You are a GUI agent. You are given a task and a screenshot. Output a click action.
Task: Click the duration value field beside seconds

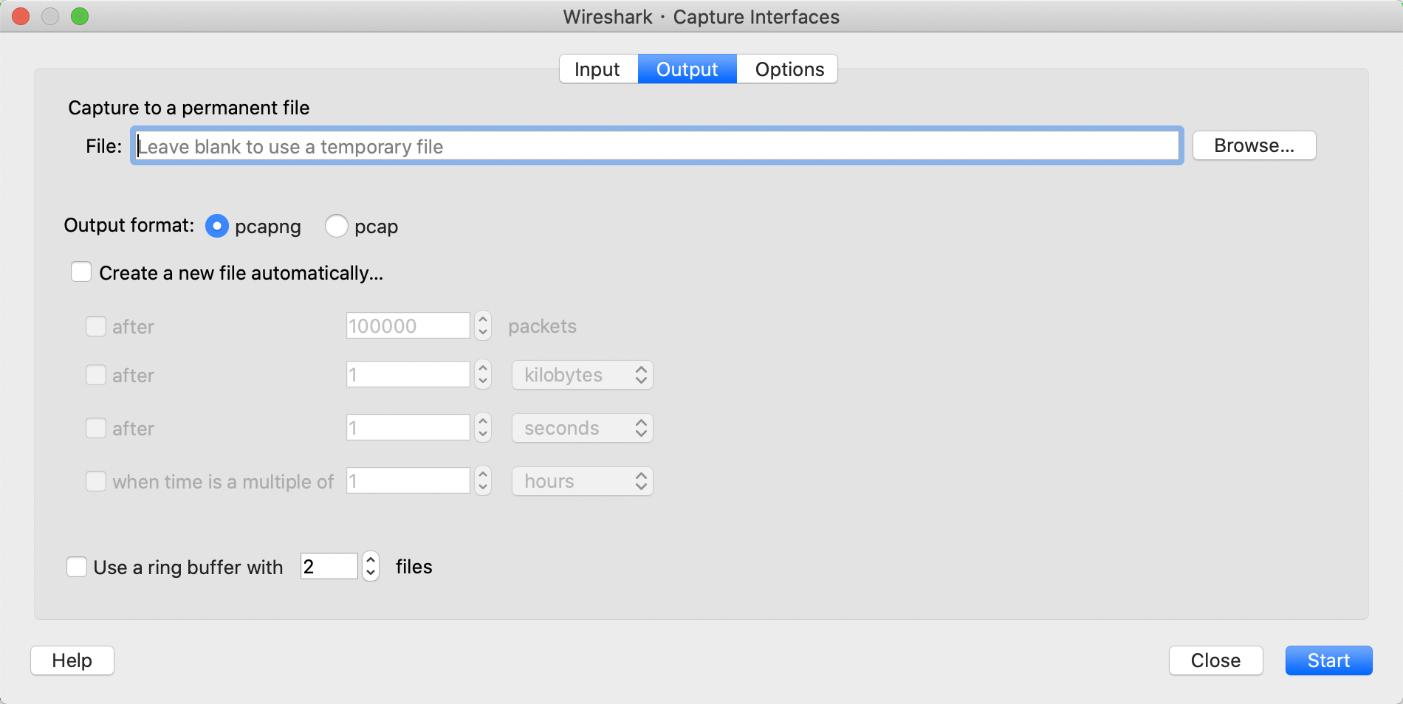pos(408,427)
